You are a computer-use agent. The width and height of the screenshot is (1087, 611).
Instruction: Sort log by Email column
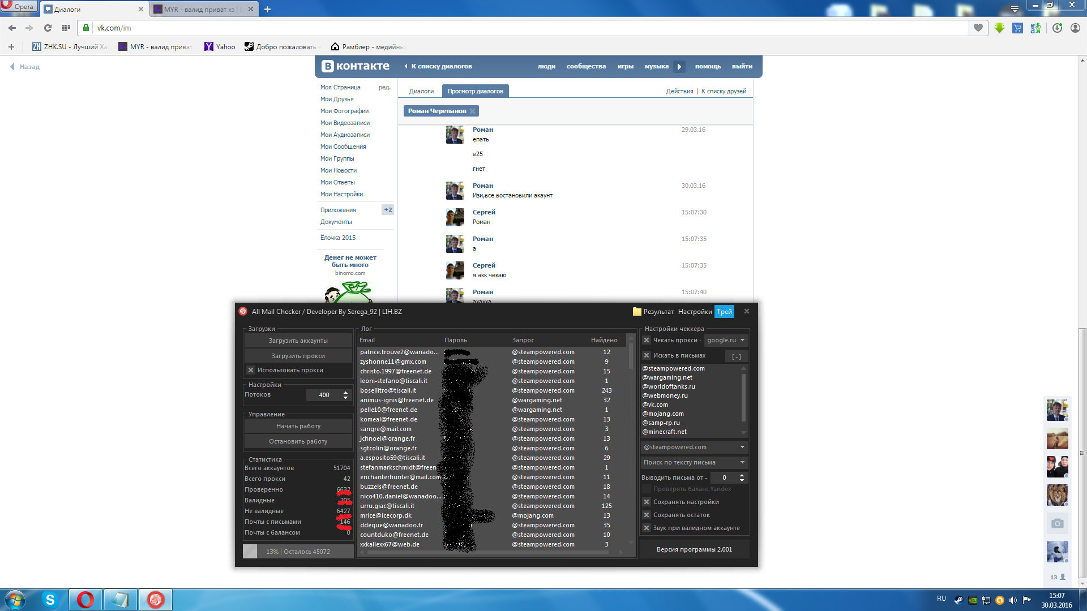367,340
